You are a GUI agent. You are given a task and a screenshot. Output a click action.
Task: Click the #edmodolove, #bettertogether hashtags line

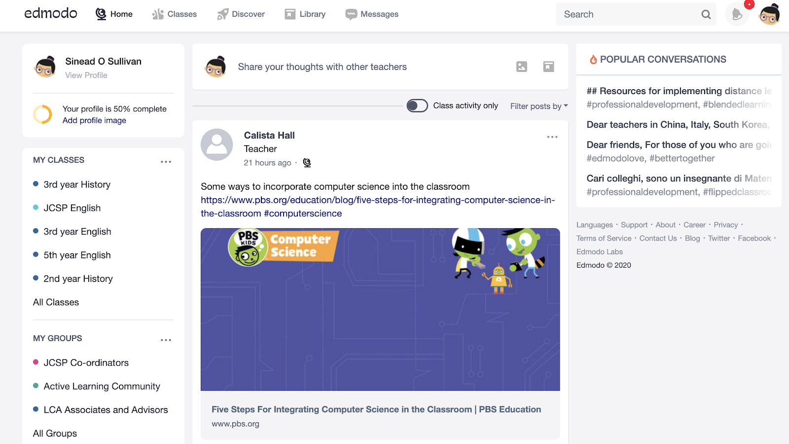click(650, 158)
